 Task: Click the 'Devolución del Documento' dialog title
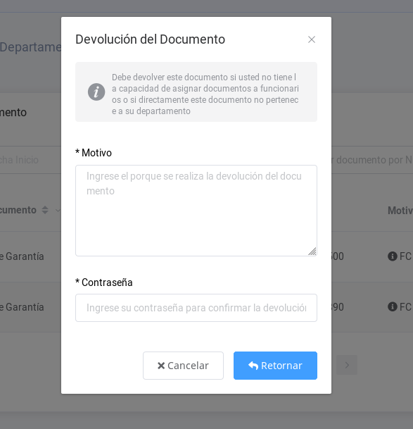point(150,39)
